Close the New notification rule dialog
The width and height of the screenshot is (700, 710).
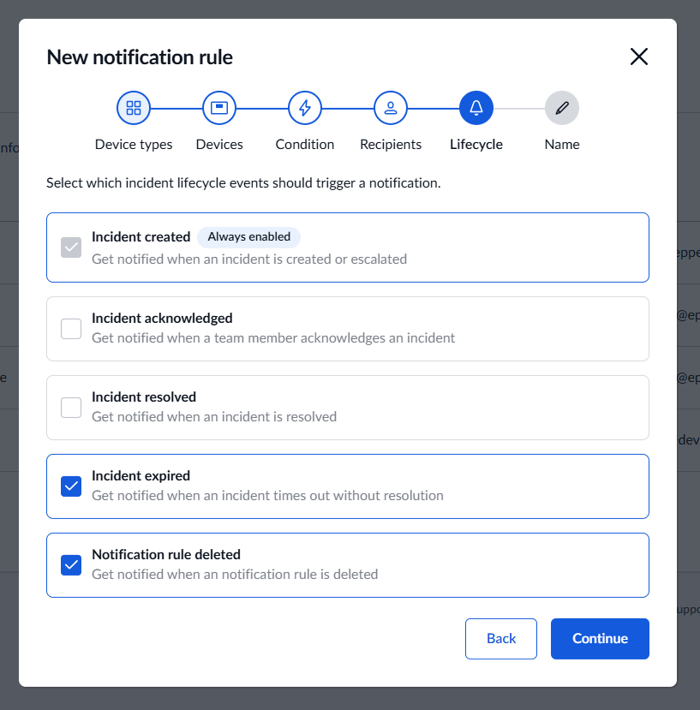639,57
